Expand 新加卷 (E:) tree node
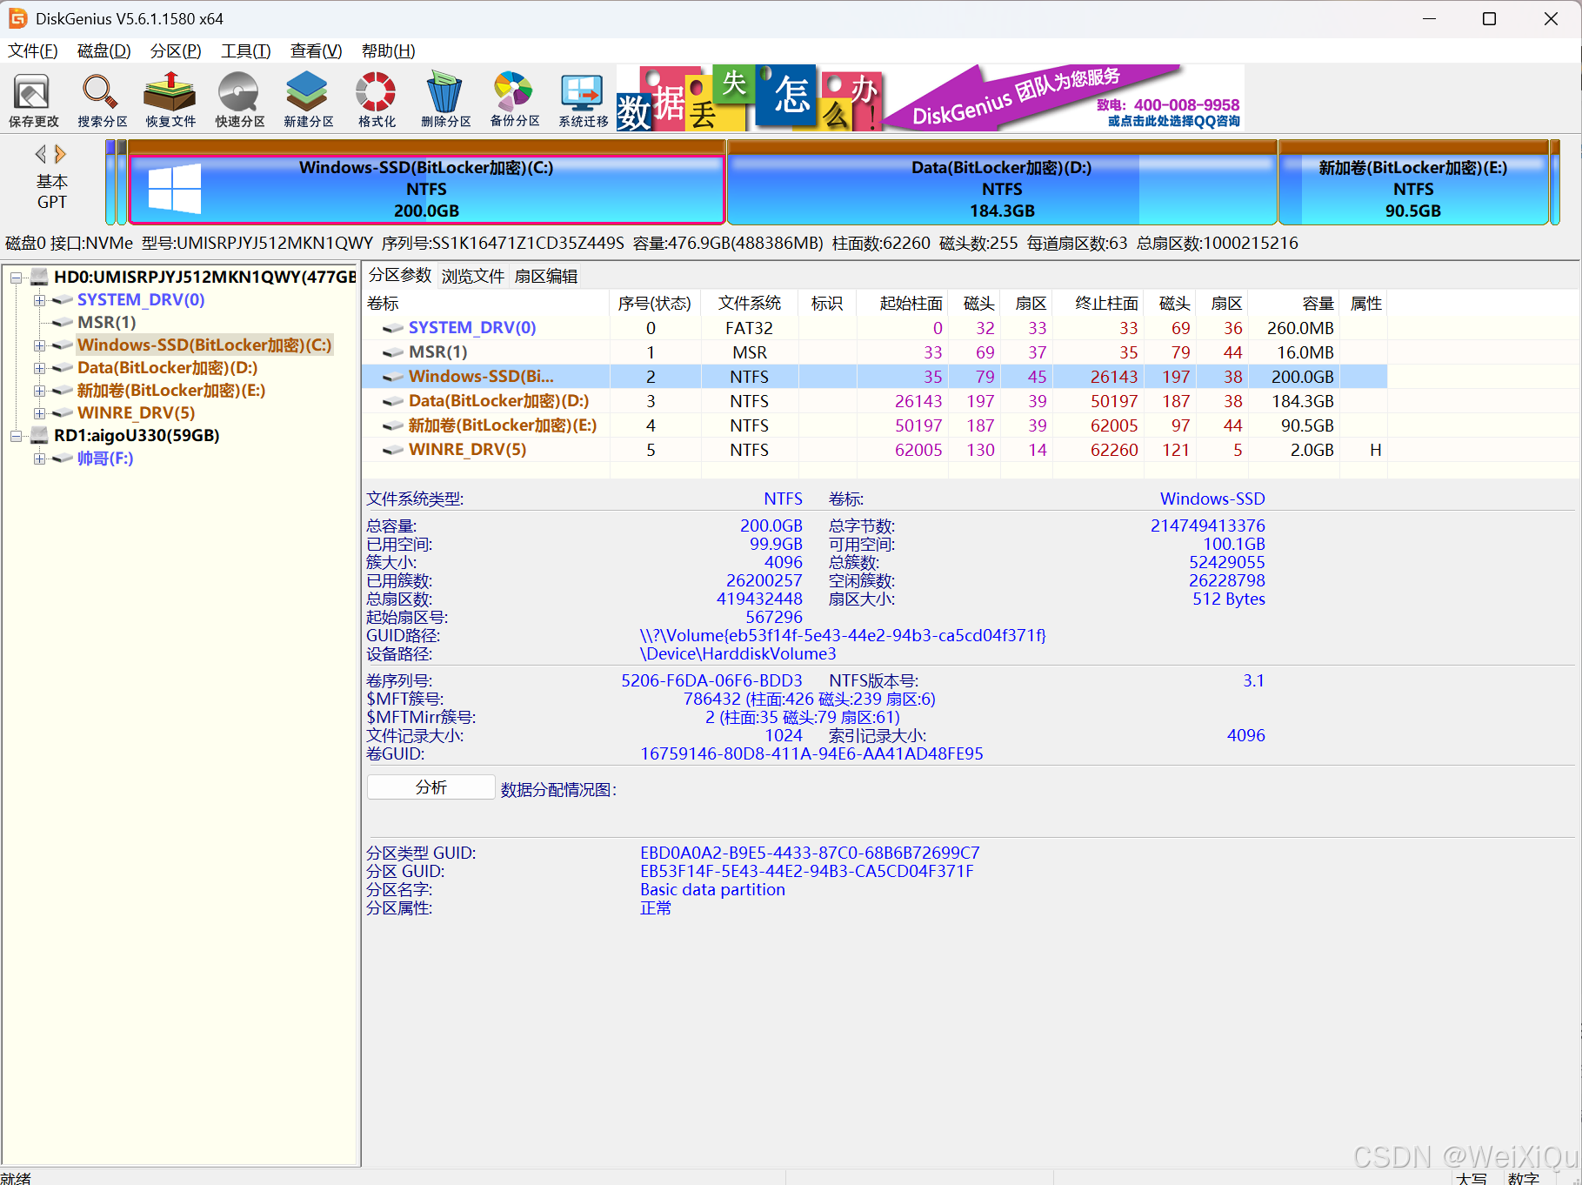This screenshot has height=1185, width=1582. coord(39,391)
